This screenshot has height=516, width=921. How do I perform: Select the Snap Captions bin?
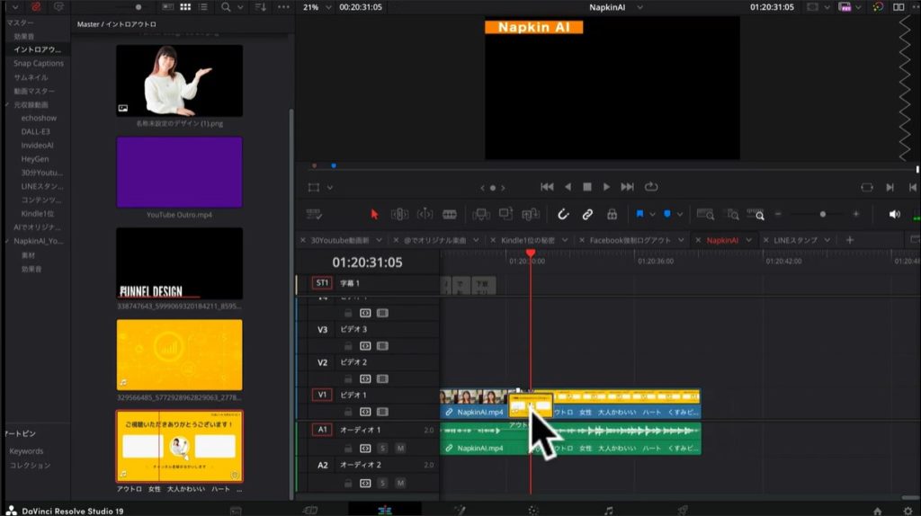[x=38, y=64]
